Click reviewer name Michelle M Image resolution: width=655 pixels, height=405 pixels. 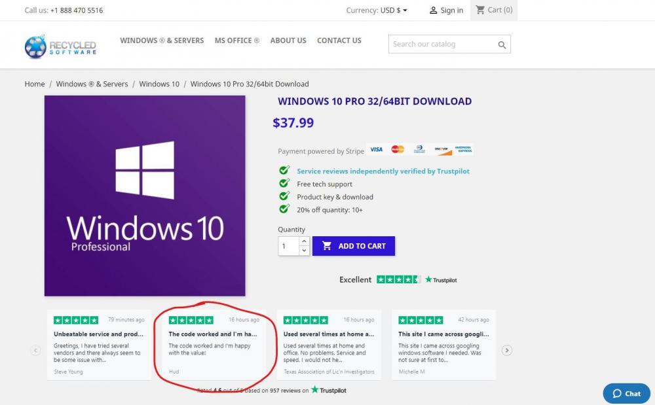[x=411, y=372]
